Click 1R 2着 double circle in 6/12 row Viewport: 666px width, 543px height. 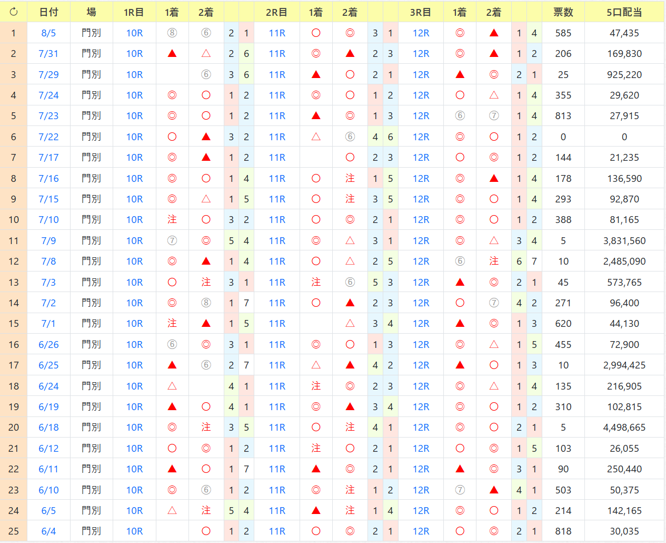pyautogui.click(x=206, y=449)
